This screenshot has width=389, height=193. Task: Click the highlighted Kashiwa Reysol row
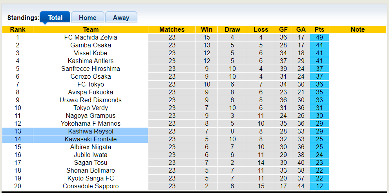(x=91, y=132)
